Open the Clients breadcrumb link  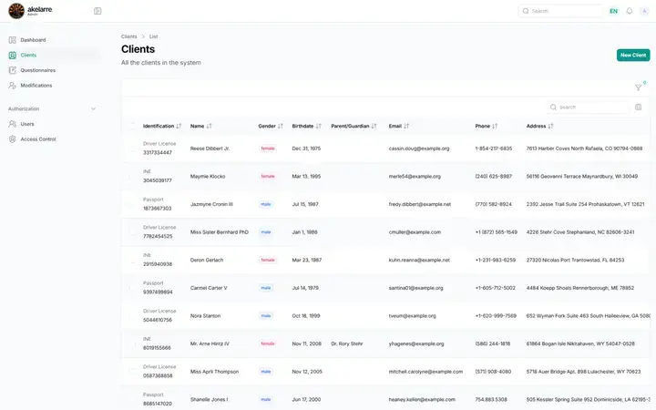point(128,36)
